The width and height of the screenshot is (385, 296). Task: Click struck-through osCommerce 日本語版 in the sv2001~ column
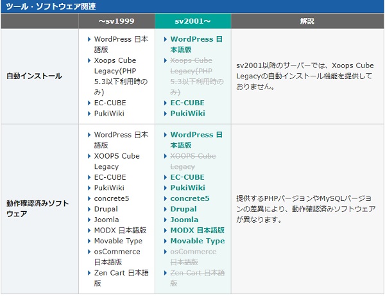[193, 257]
